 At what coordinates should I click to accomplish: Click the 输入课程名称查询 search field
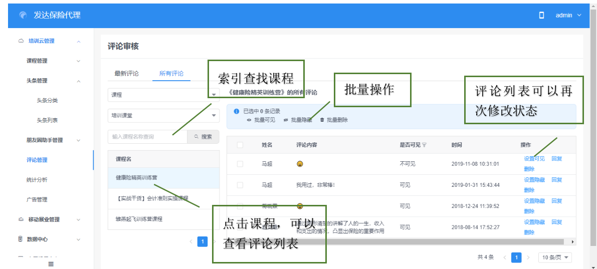[x=147, y=137]
